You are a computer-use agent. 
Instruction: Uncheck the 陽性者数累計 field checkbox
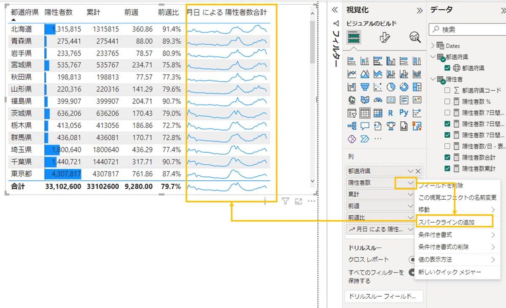447,169
